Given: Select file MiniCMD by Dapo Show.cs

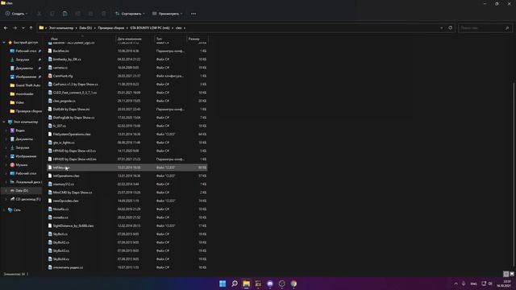Looking at the screenshot, I should click(127, 193).
